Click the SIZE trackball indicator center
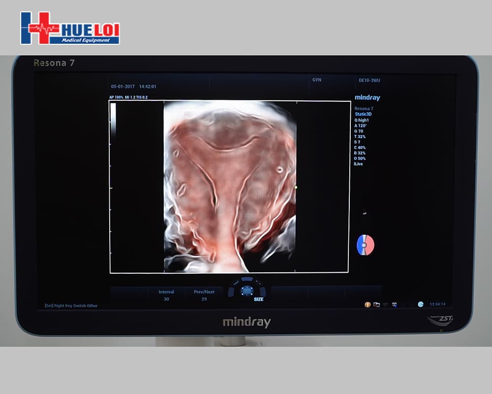Screen dimensions: 492x394 click(x=246, y=291)
